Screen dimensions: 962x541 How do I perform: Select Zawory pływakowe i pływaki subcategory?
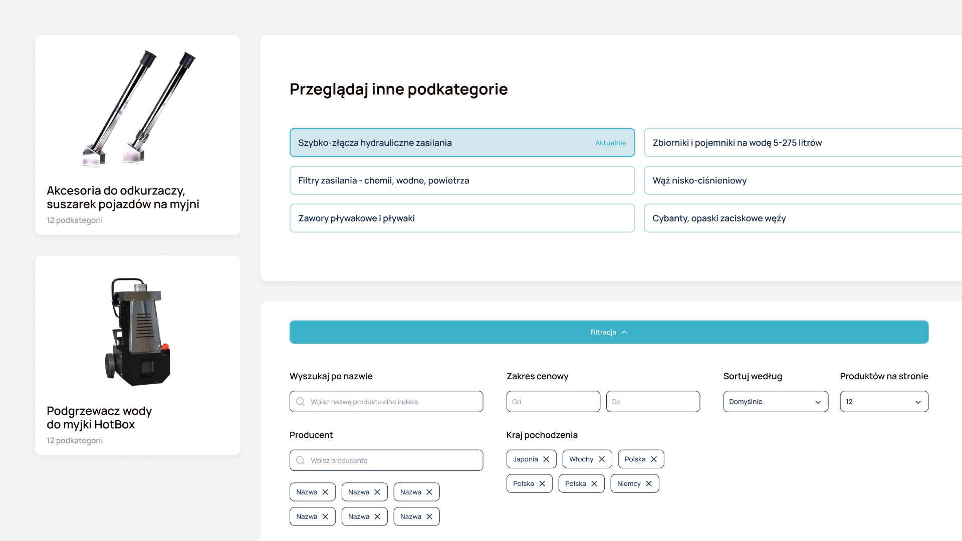[x=462, y=218]
